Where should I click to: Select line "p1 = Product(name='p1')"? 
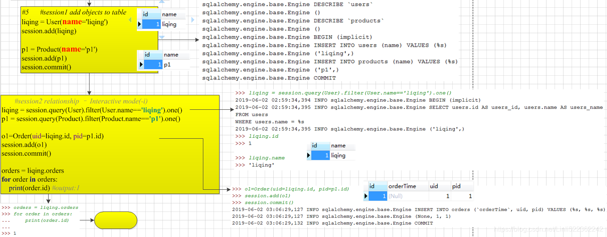pos(60,49)
